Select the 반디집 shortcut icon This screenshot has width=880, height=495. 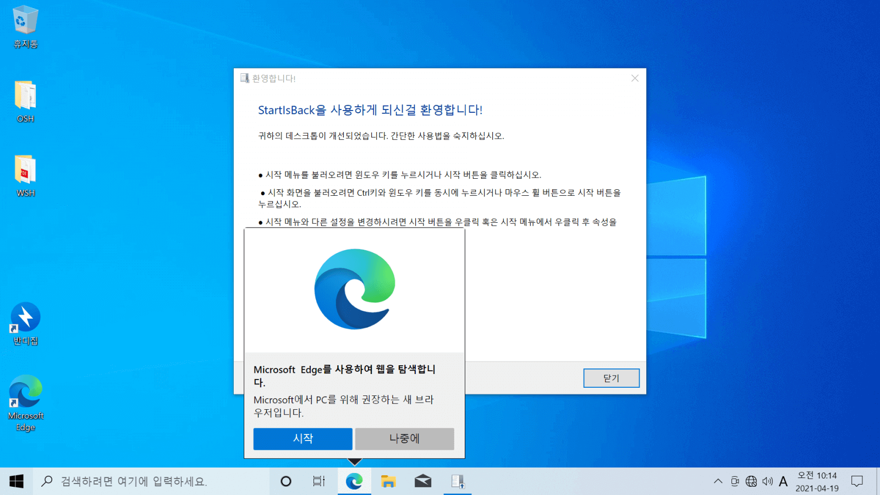(x=25, y=323)
